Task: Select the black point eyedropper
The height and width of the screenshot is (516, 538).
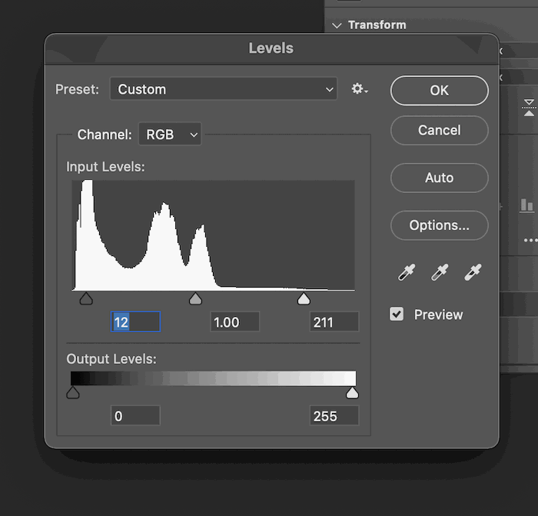Action: [x=406, y=272]
